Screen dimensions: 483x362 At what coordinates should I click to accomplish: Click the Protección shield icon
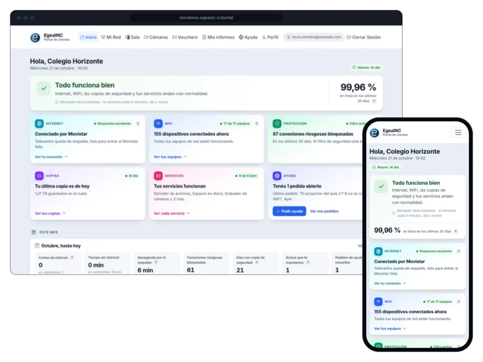pos(277,124)
